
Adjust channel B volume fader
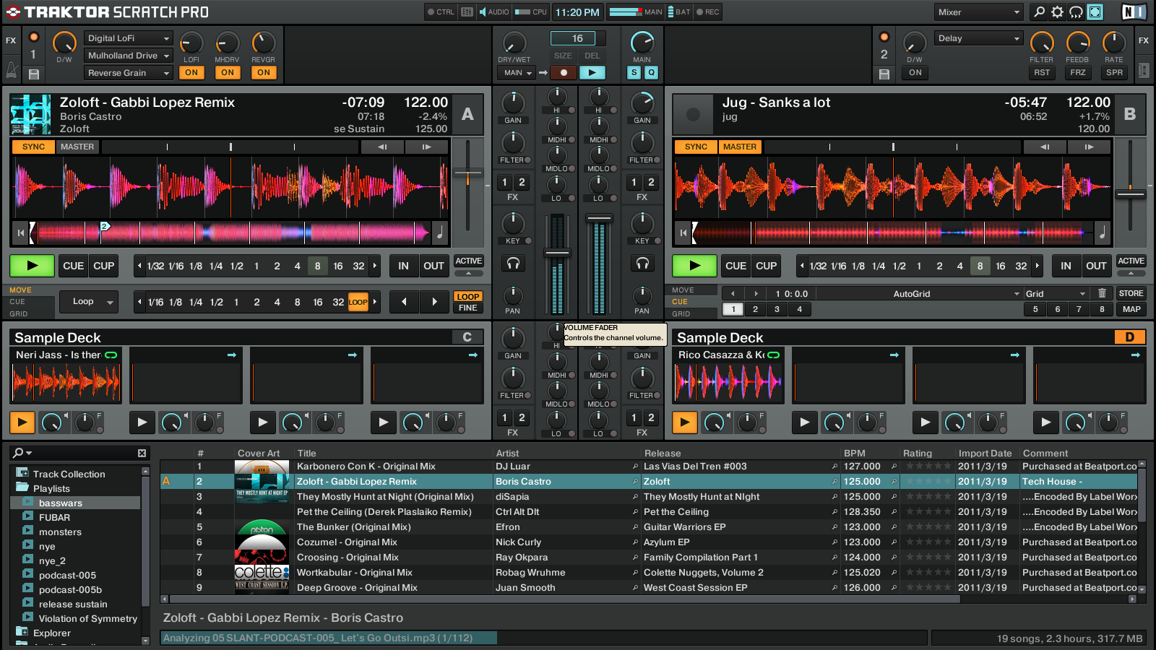point(599,217)
